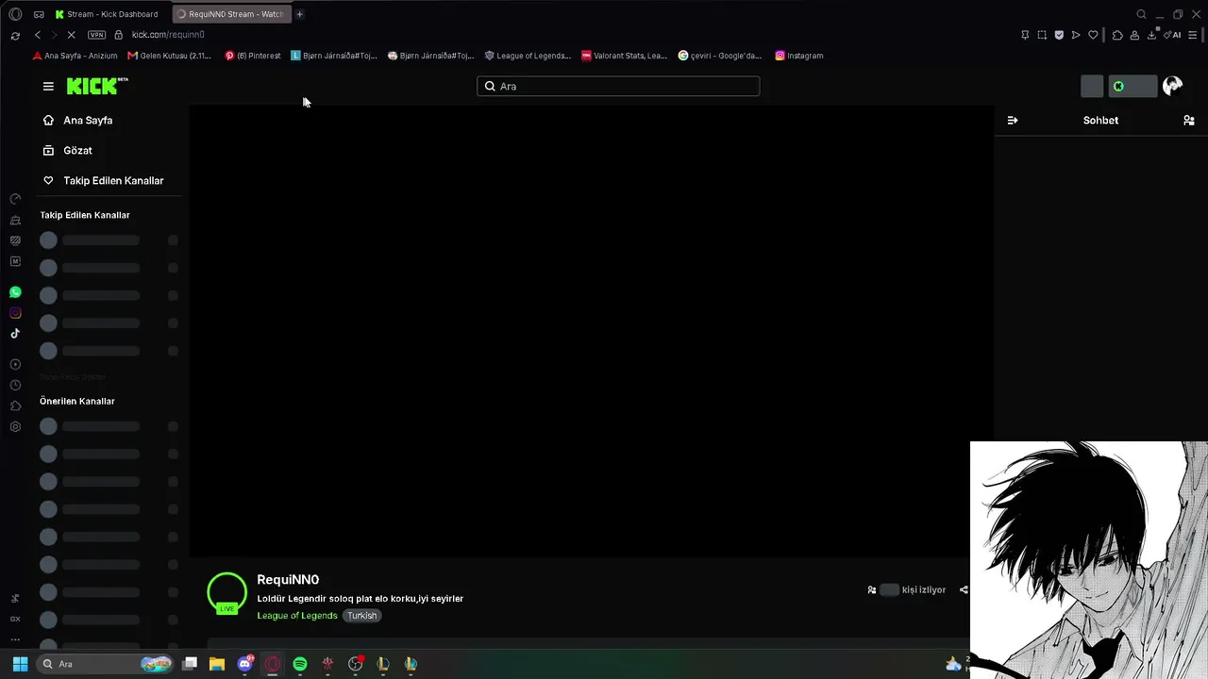1208x679 pixels.
Task: Toggle the VPN badge
Action: 96,35
